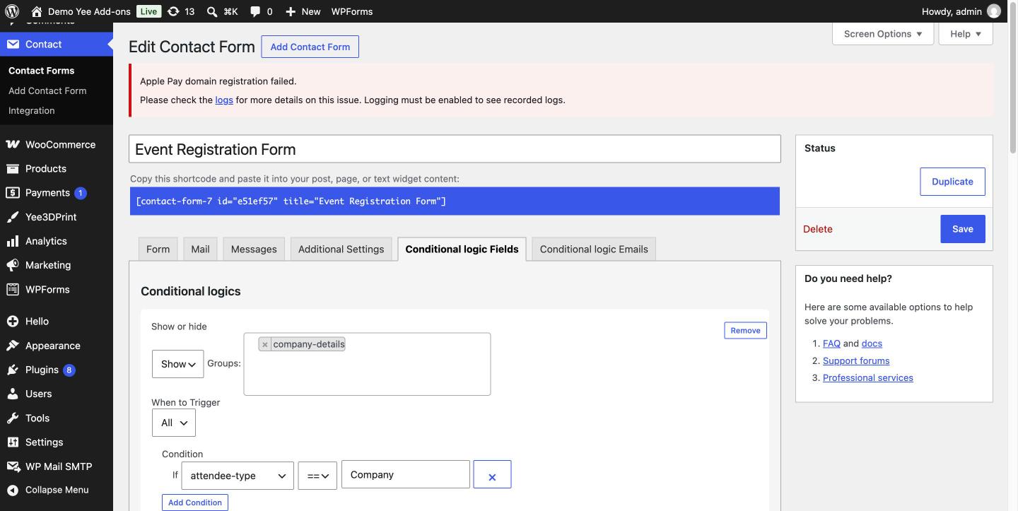The width and height of the screenshot is (1018, 511).
Task: Open the Marketing megaphone icon
Action: [13, 265]
